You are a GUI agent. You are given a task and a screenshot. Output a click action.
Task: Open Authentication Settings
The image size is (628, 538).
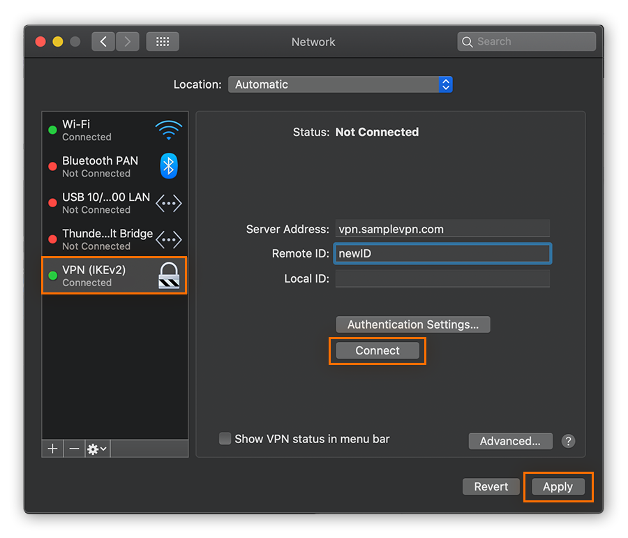pyautogui.click(x=412, y=324)
